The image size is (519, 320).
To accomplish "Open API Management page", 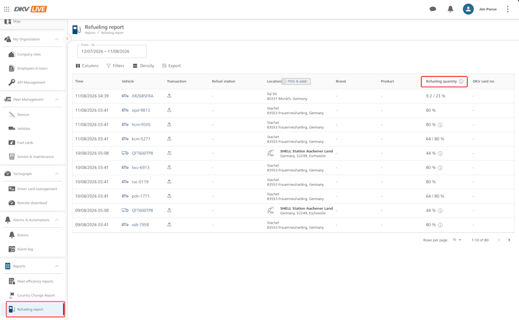I will (32, 82).
